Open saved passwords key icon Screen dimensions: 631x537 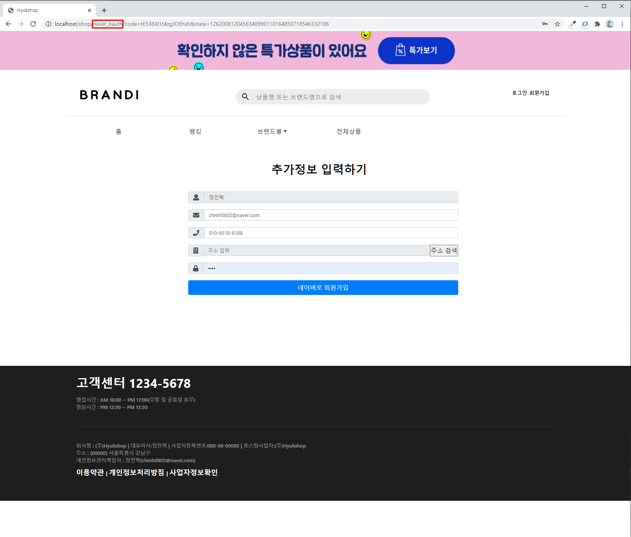pyautogui.click(x=545, y=24)
